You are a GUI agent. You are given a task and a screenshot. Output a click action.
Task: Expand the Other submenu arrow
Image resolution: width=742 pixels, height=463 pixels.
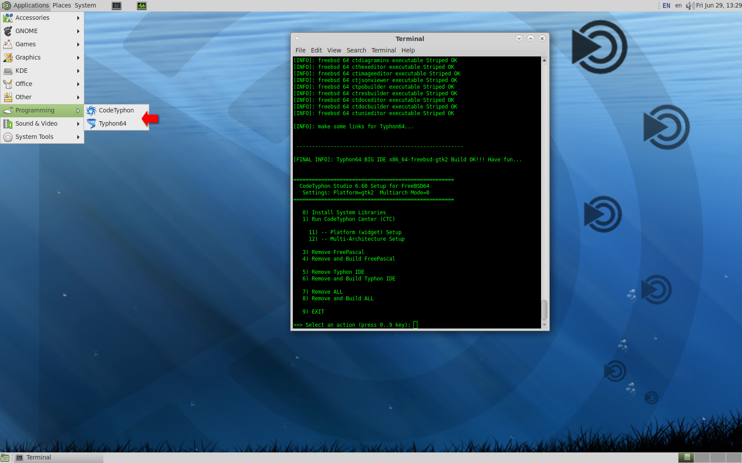[x=78, y=97]
